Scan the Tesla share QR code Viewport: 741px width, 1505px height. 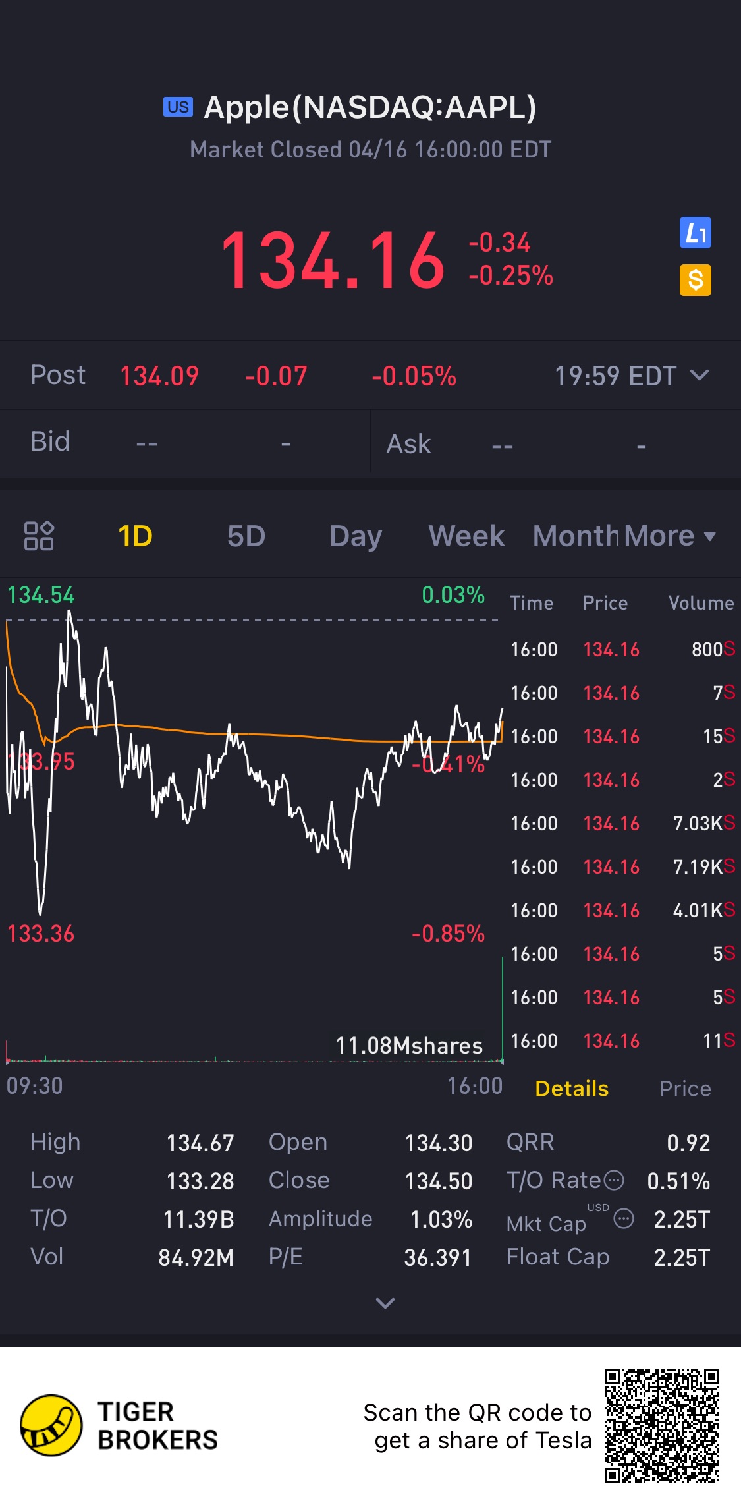[x=661, y=1425]
